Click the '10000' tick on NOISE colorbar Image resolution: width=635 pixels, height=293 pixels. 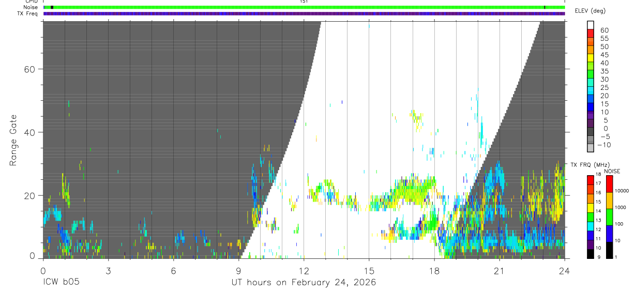[x=622, y=191]
